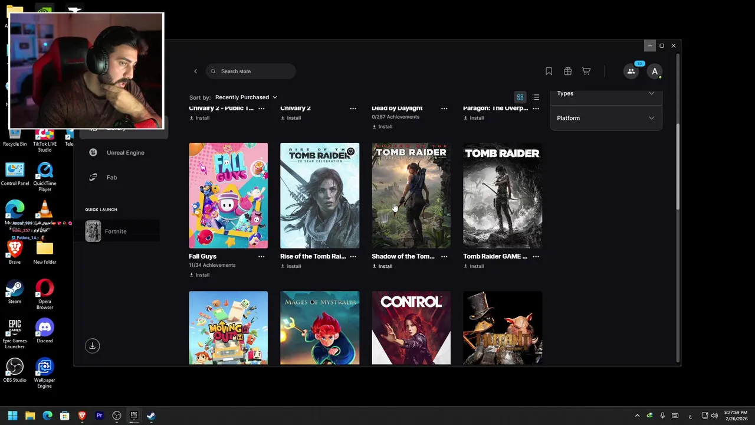Screen dimensions: 755x425
Task: Open Tomb Raider GAME three-dot menu
Action: click(536, 257)
